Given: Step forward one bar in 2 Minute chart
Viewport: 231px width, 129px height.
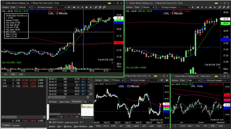Looking at the screenshot, I should [83, 7].
